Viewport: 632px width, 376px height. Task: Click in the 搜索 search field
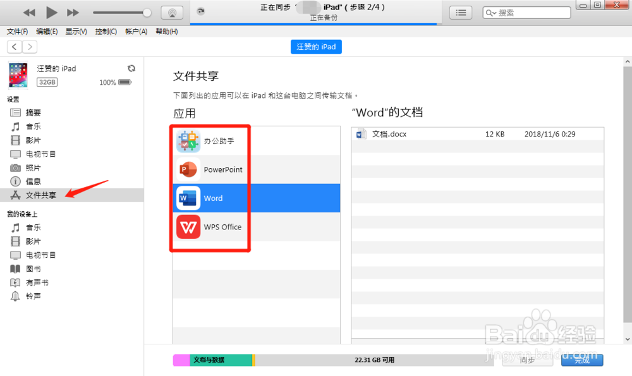pos(527,13)
